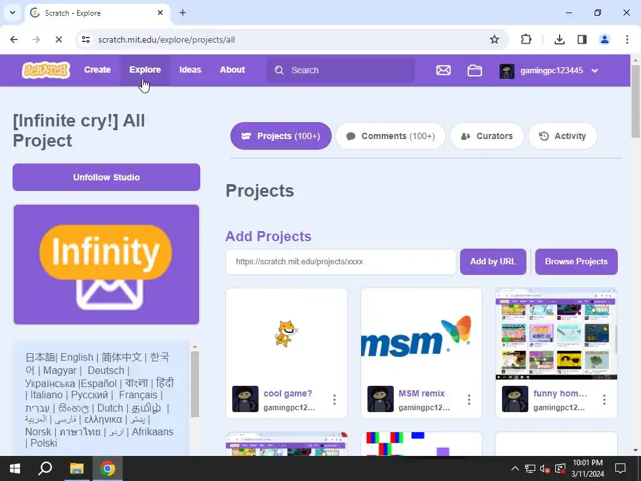
Task: Open options menu for MSM remix card
Action: pyautogui.click(x=469, y=400)
